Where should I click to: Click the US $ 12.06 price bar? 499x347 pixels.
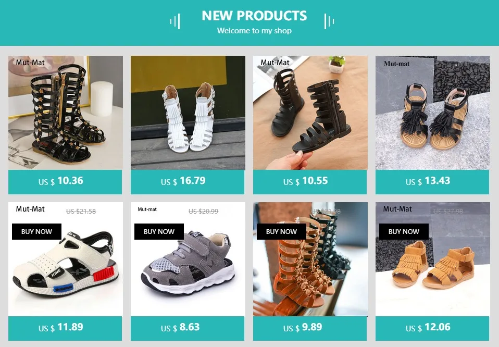tap(432, 328)
